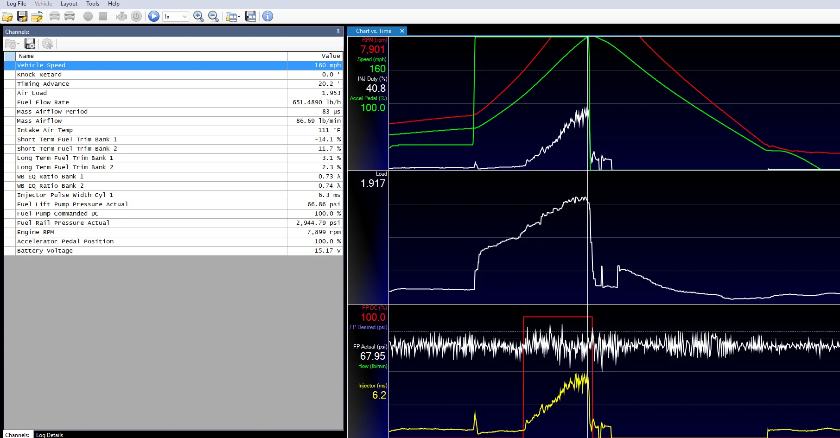Image resolution: width=840 pixels, height=438 pixels.
Task: Click the RPM (rpm) chart legend label
Action: 375,40
